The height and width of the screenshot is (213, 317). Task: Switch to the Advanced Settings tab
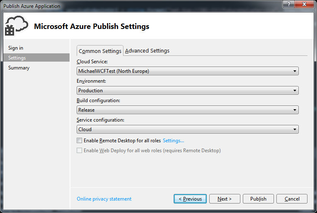pos(147,50)
